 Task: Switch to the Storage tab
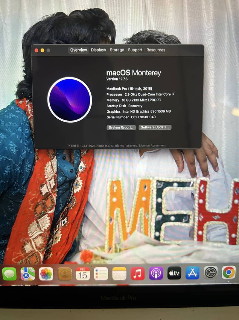coord(117,50)
